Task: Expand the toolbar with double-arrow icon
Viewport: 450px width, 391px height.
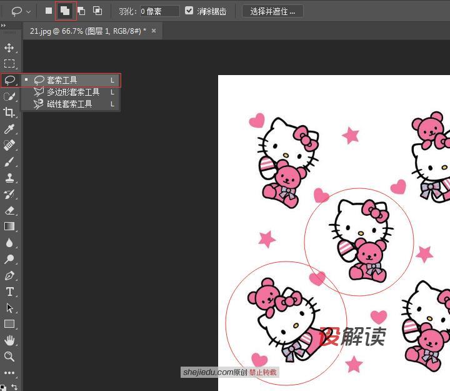Action: 3,26
